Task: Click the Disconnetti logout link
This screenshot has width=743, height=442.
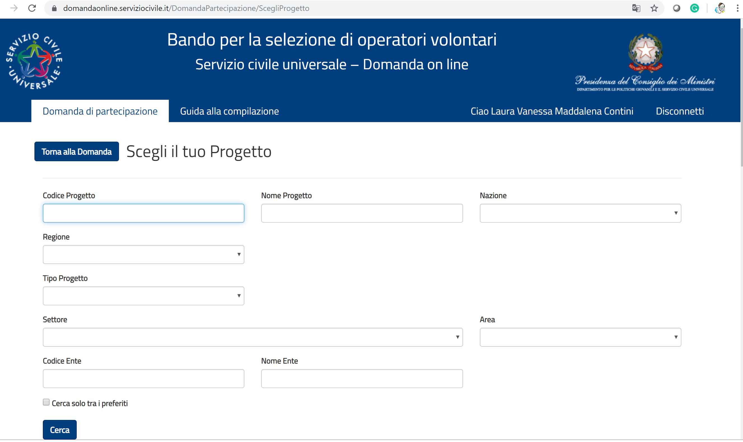Action: 679,111
